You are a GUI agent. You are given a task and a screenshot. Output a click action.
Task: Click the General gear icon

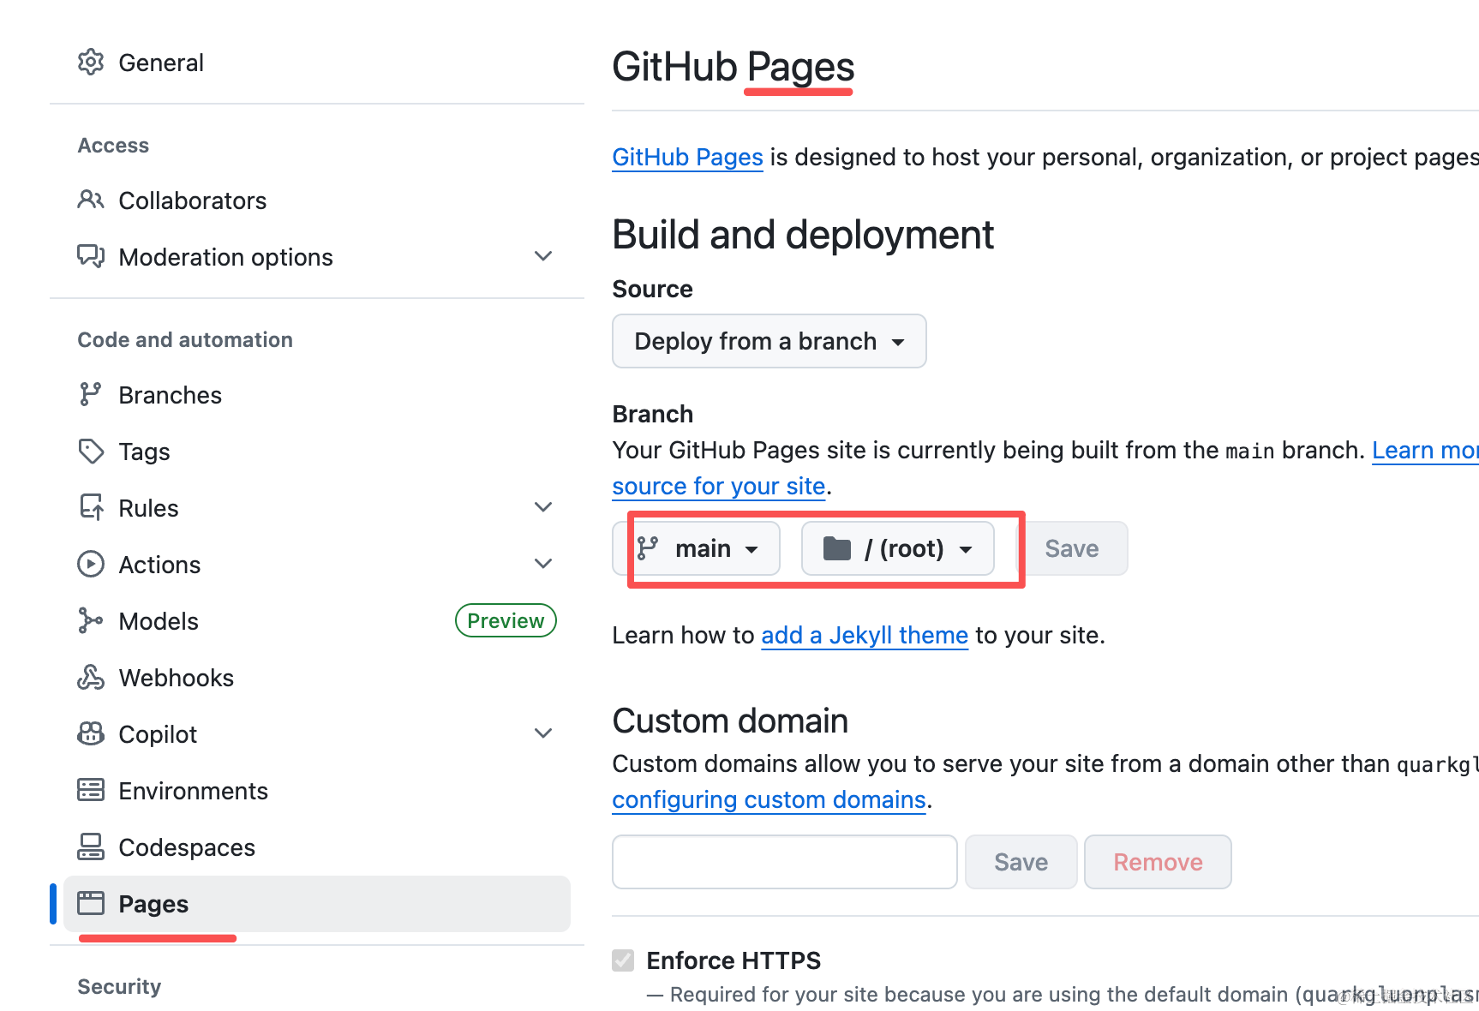tap(91, 63)
